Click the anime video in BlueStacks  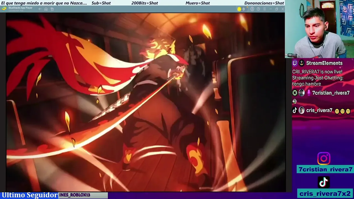point(145,102)
